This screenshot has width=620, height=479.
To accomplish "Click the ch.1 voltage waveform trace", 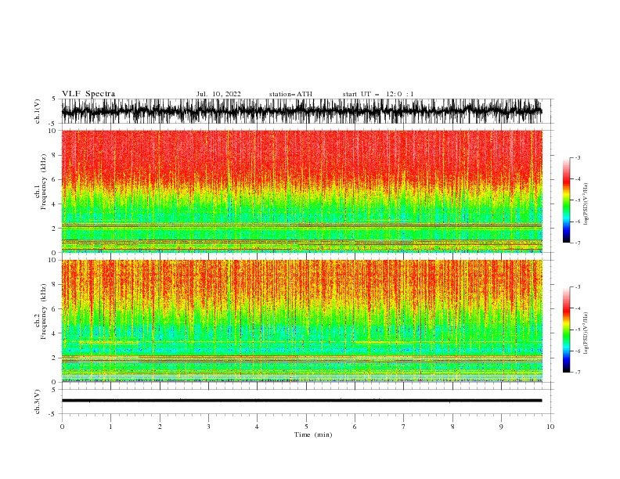I will tap(301, 111).
